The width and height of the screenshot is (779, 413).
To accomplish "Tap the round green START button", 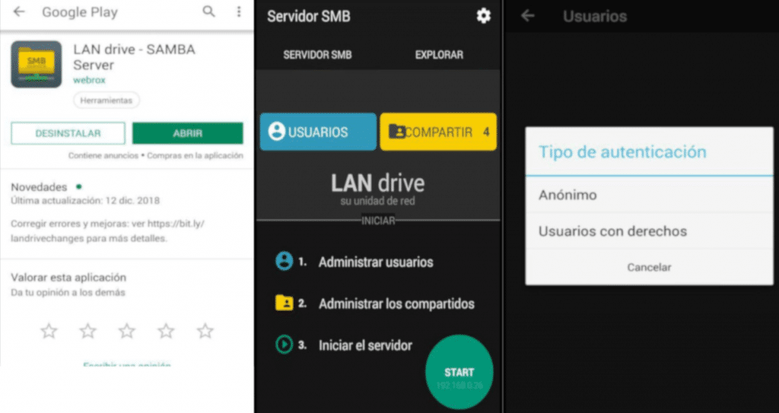I will pyautogui.click(x=459, y=372).
